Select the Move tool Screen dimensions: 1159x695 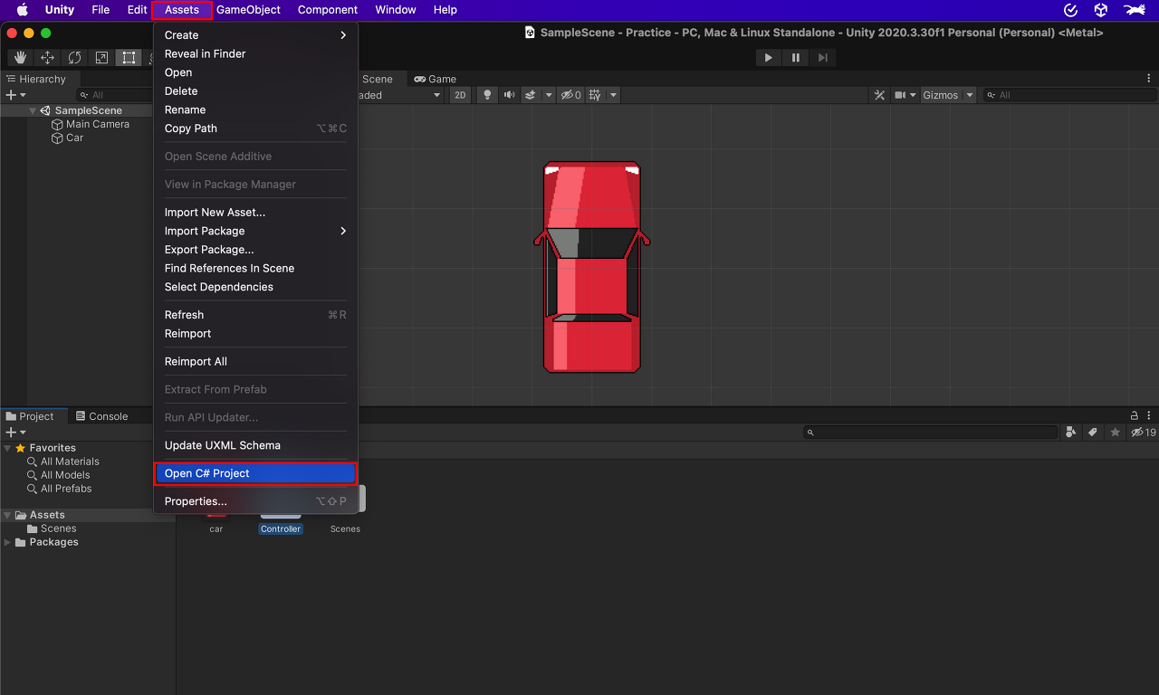coord(47,58)
